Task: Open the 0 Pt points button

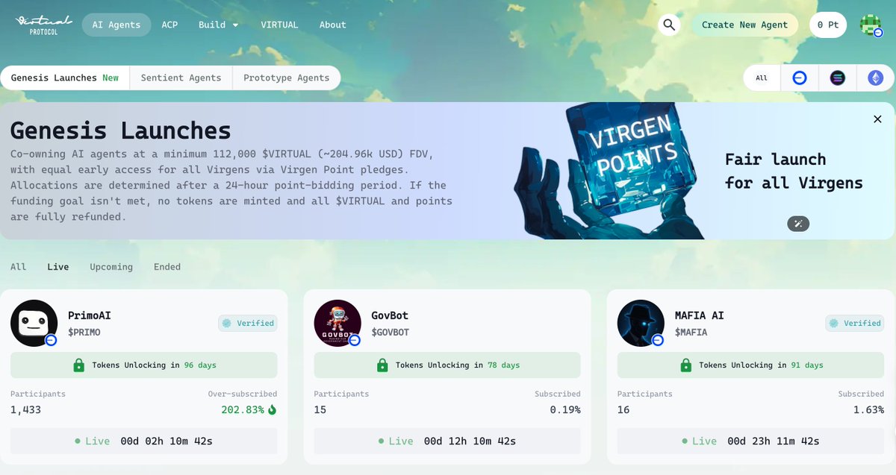Action: (x=828, y=25)
